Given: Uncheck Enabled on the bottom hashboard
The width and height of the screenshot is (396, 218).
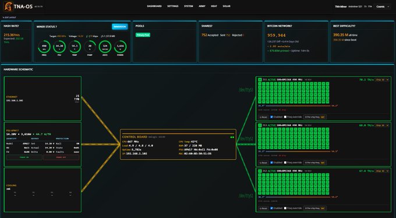Looking at the screenshot, I should [x=272, y=208].
